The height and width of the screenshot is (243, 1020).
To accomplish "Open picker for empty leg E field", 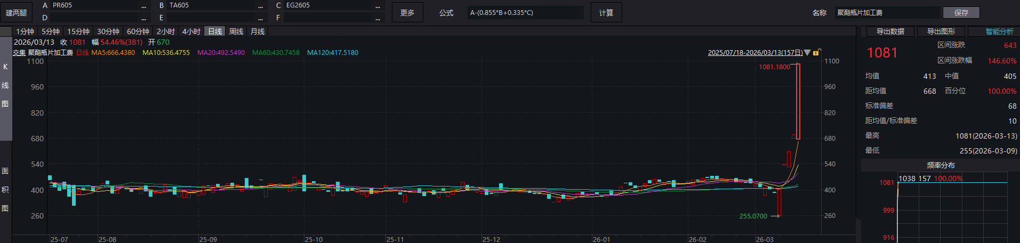I will pyautogui.click(x=260, y=18).
